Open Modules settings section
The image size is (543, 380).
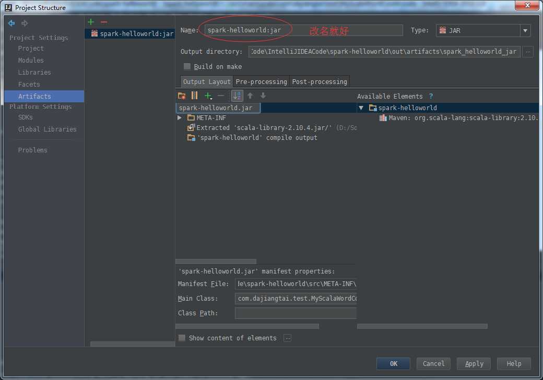point(31,60)
